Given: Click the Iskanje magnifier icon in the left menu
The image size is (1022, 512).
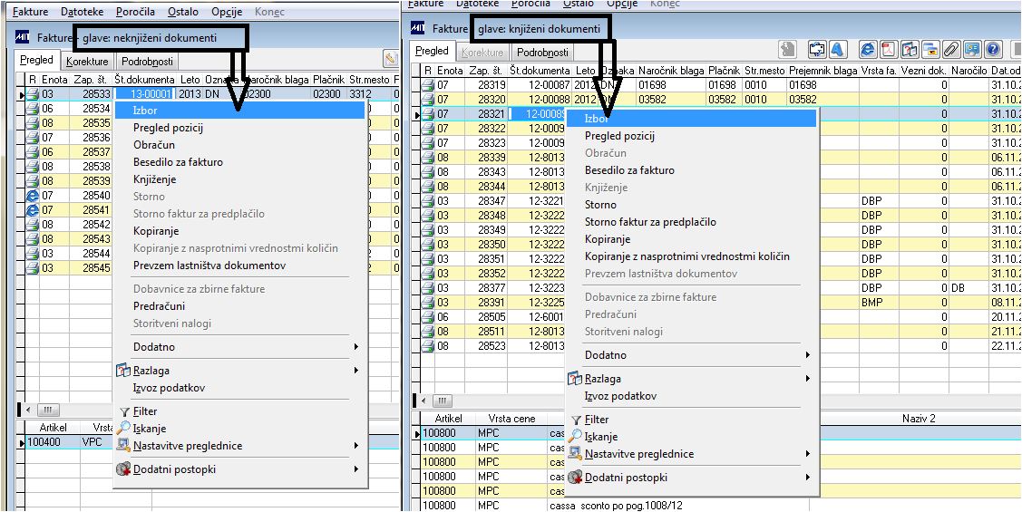Looking at the screenshot, I should click(123, 428).
